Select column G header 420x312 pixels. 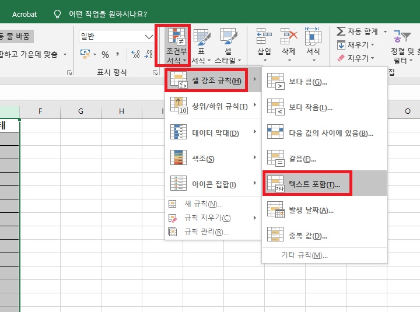81,111
